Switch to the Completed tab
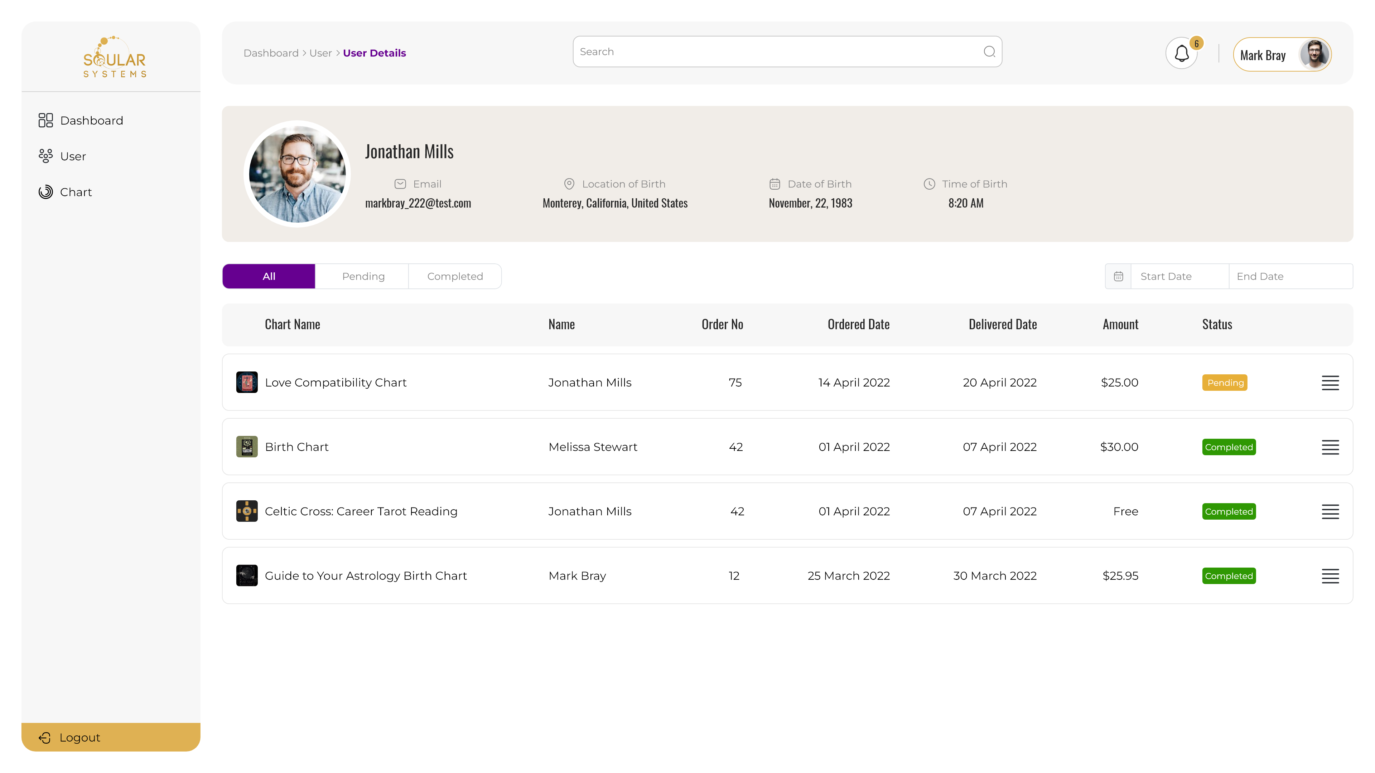This screenshot has width=1375, height=773. (455, 276)
